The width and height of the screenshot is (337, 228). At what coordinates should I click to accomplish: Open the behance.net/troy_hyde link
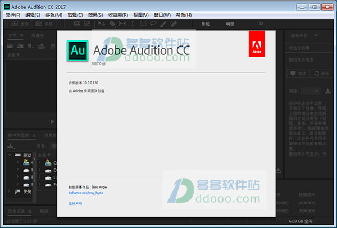coord(86,193)
